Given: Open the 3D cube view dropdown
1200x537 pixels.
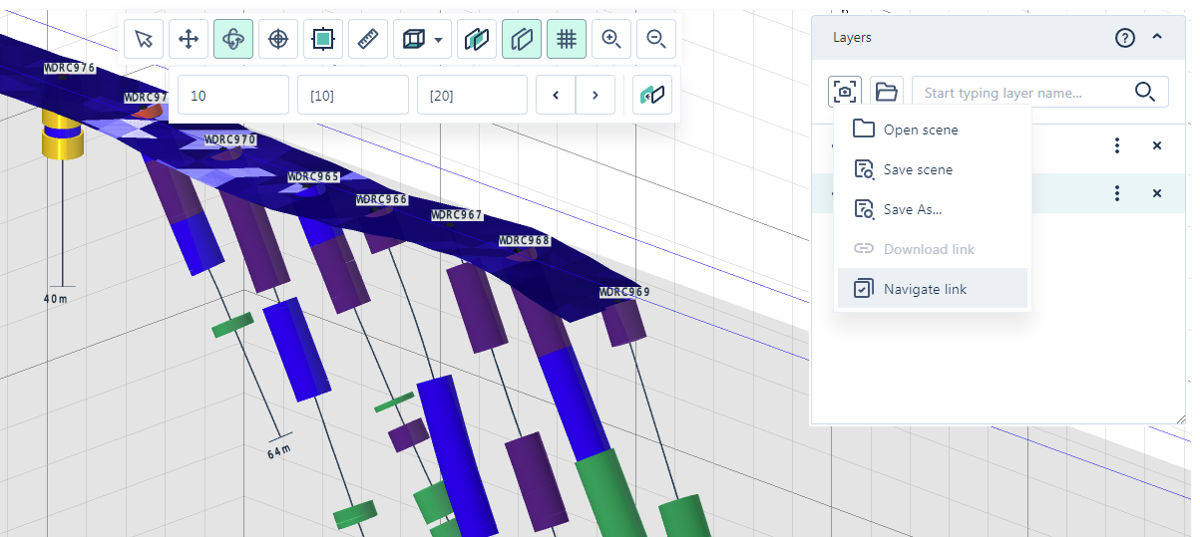Looking at the screenshot, I should [423, 39].
